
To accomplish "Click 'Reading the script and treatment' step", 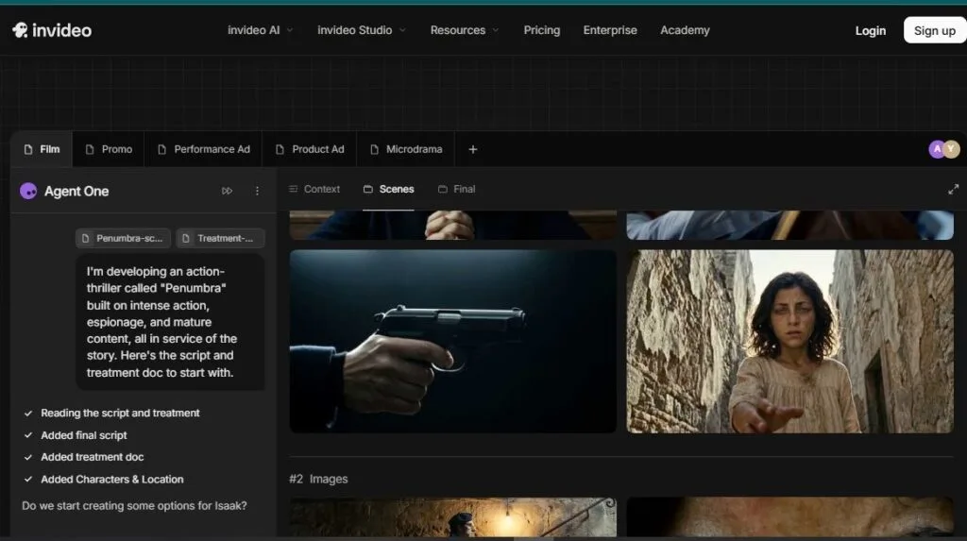I will (111, 414).
